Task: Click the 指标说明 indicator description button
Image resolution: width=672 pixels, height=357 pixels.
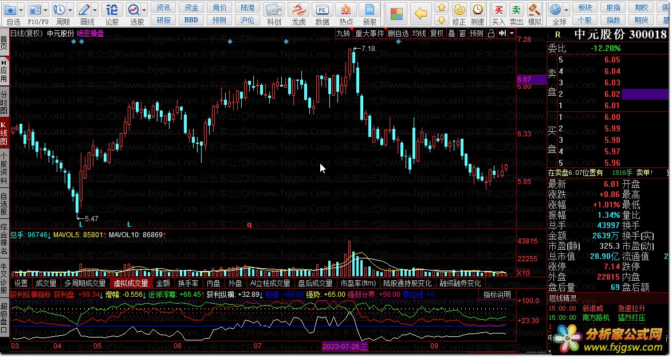Action: pos(497,295)
